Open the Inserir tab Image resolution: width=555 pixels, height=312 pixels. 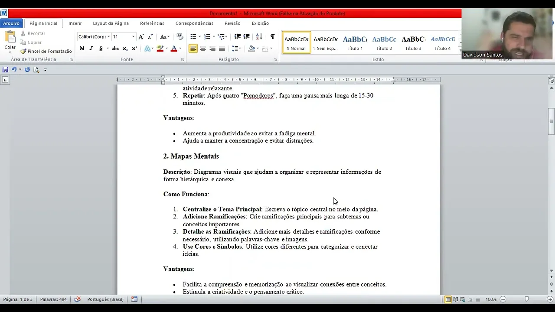[x=75, y=23]
